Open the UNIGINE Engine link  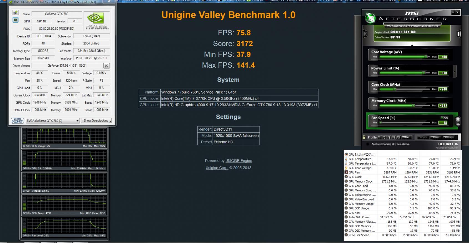coord(239,161)
